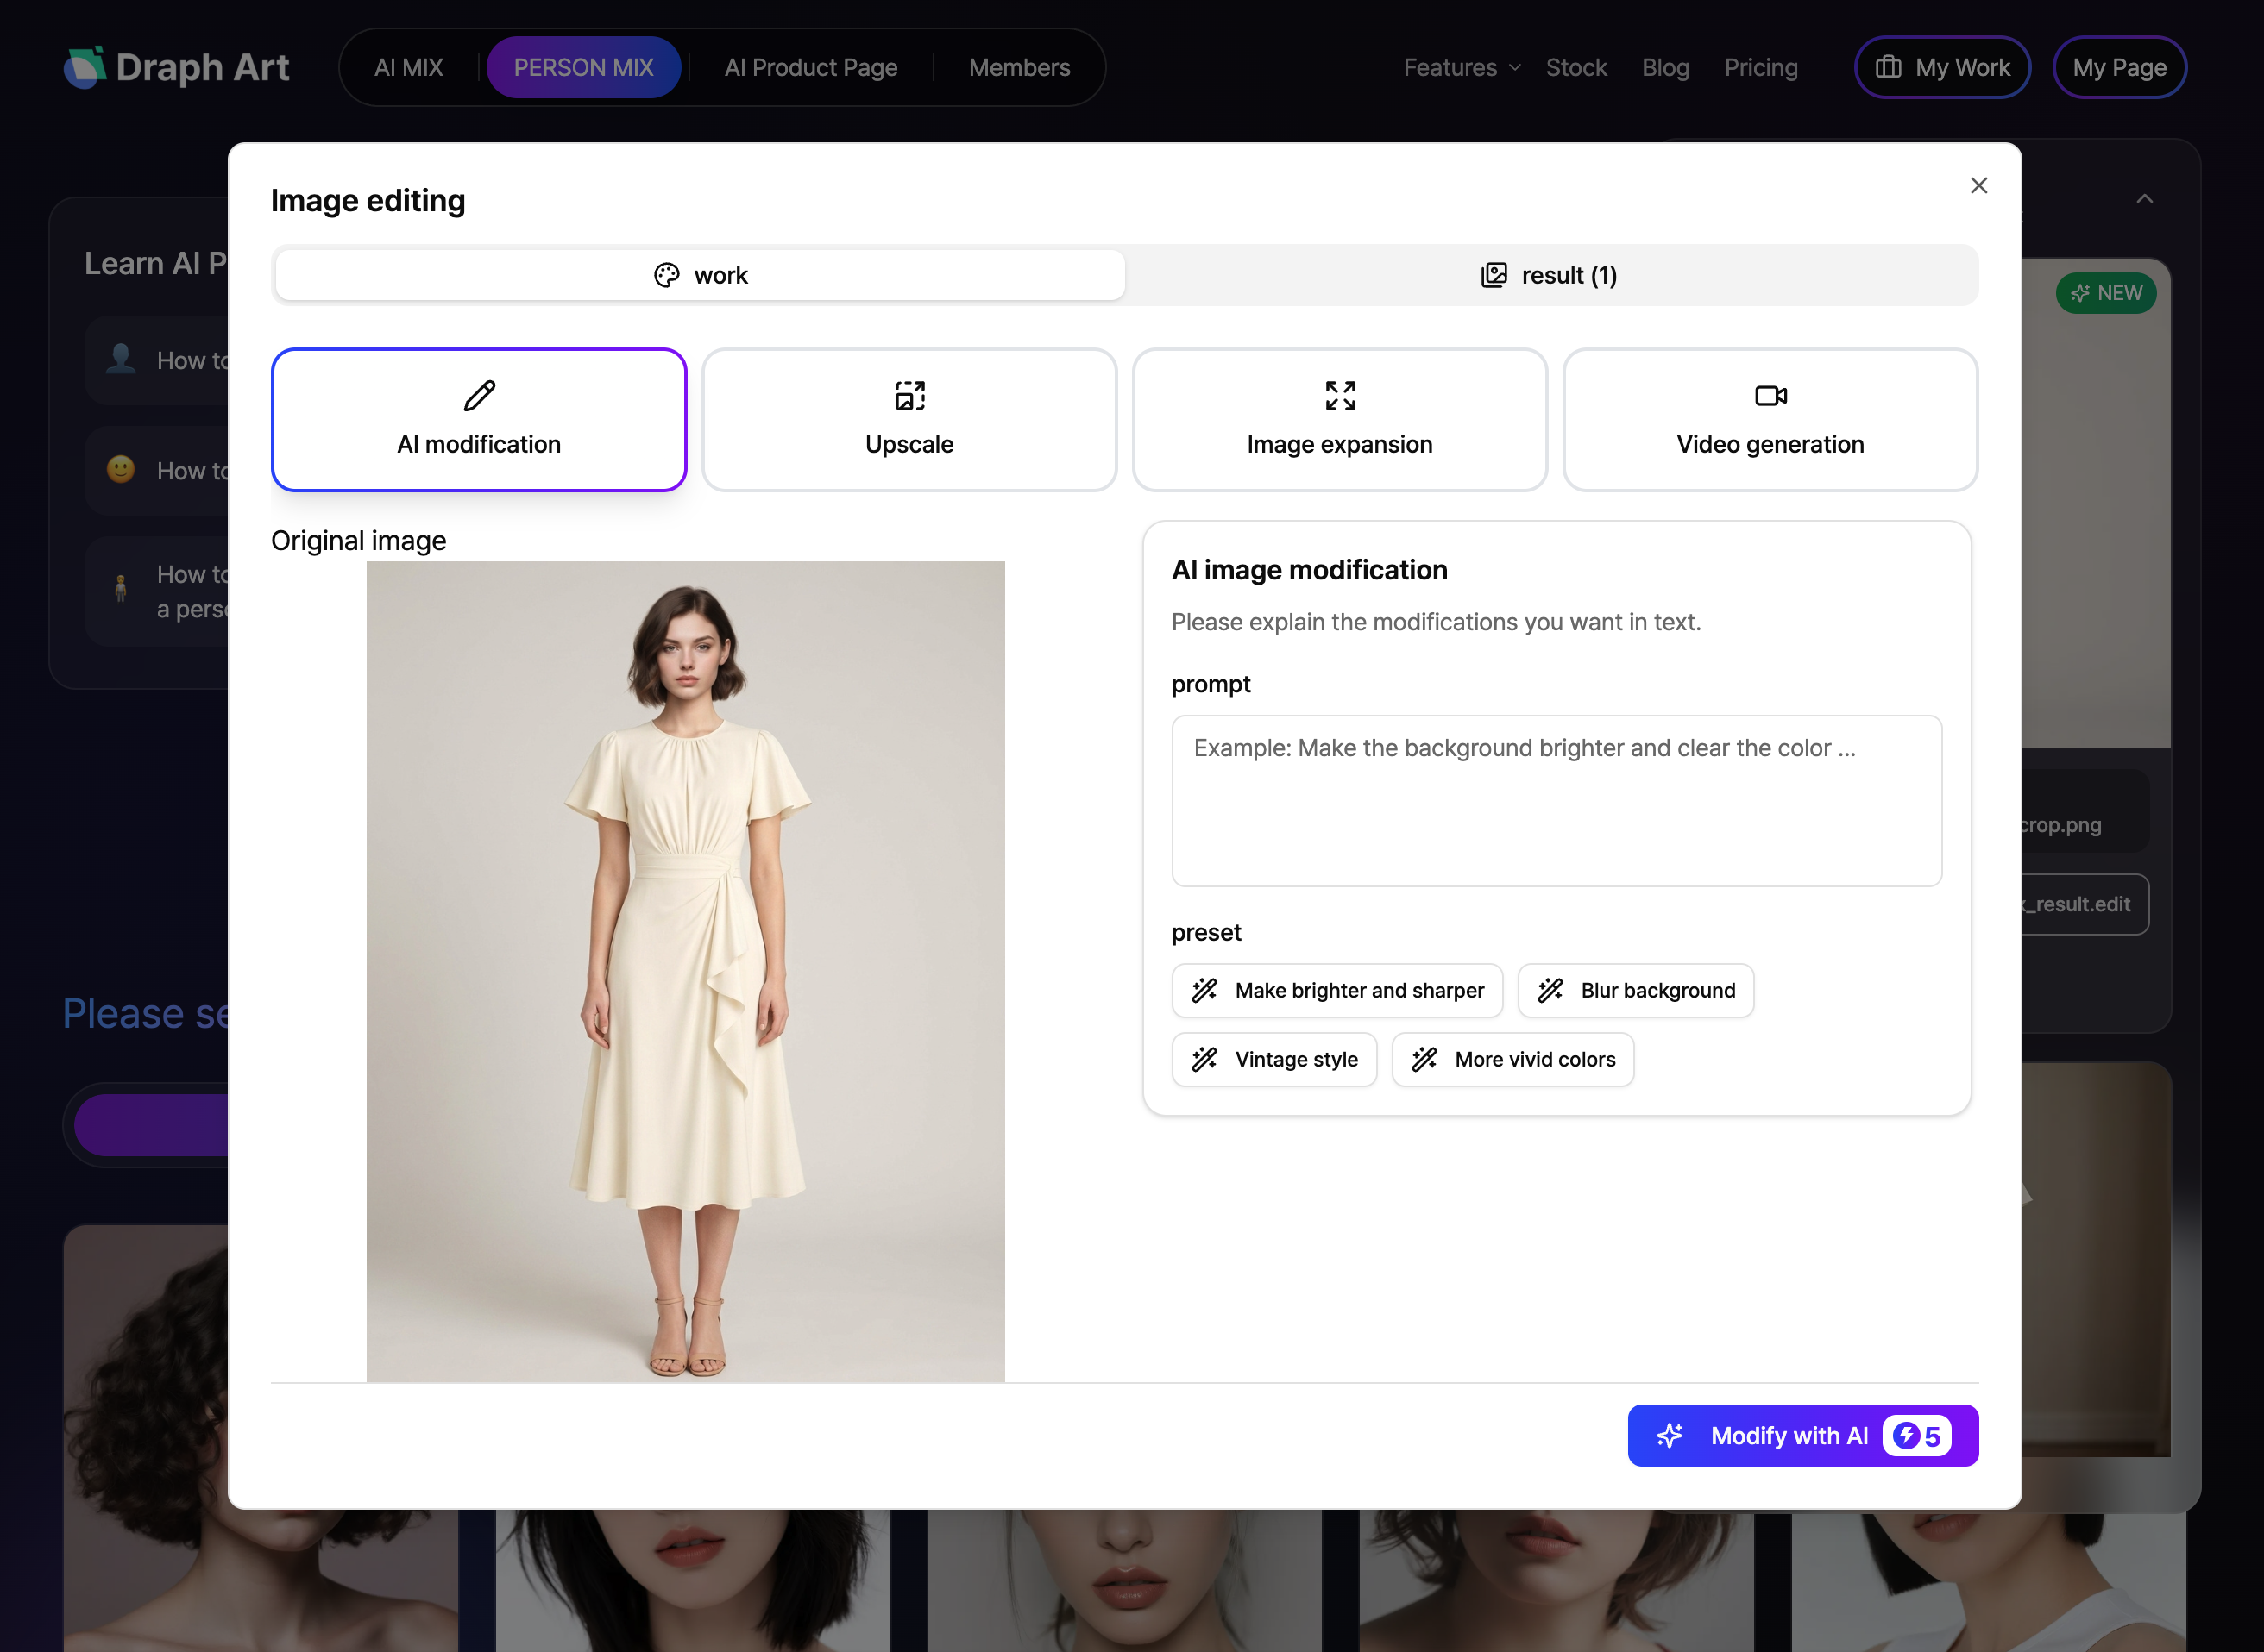The width and height of the screenshot is (2264, 1652).
Task: Click the original image of the dress model
Action: 685,971
